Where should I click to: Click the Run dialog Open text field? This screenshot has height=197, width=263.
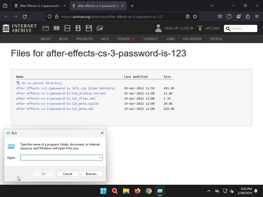(61, 158)
